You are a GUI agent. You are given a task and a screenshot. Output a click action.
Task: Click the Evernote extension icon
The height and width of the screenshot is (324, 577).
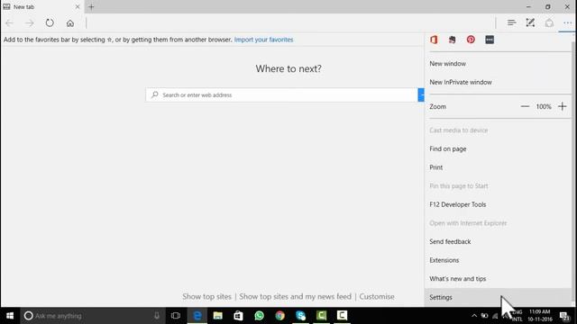453,40
